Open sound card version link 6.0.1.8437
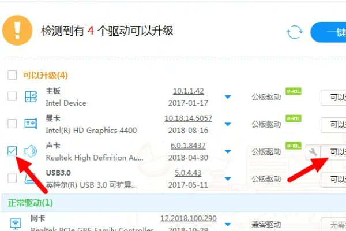 pyautogui.click(x=188, y=146)
